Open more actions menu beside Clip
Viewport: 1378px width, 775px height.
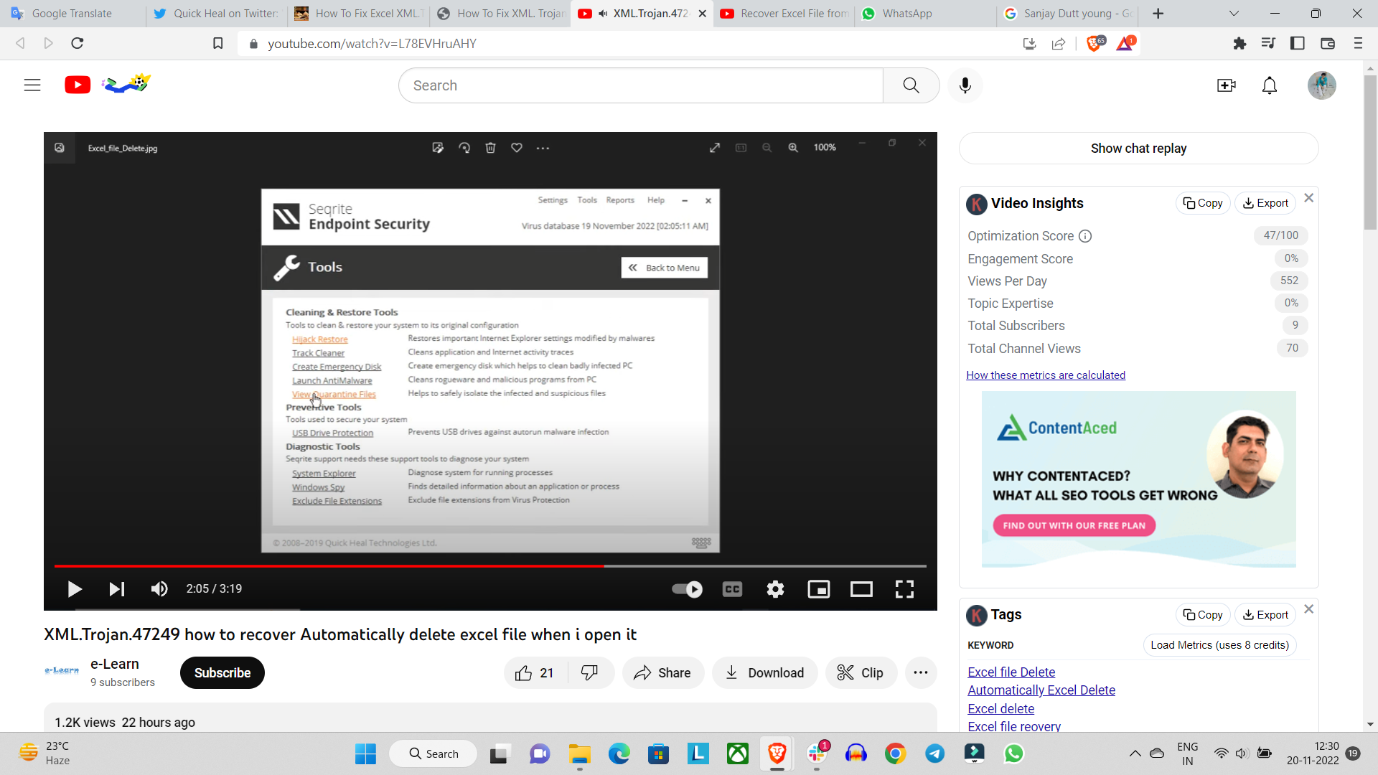tap(921, 673)
